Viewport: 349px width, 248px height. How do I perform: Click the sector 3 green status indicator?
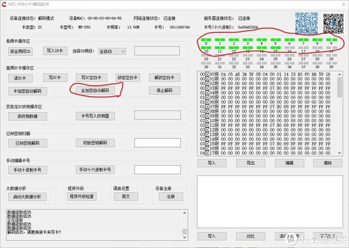pyautogui.click(x=247, y=39)
